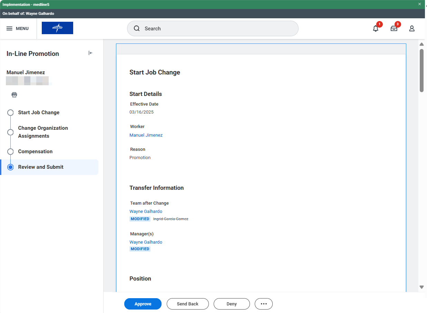Click the Send Back button
This screenshot has height=313, width=427.
coord(187,304)
